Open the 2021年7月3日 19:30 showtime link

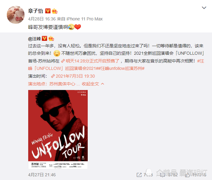[73, 76]
